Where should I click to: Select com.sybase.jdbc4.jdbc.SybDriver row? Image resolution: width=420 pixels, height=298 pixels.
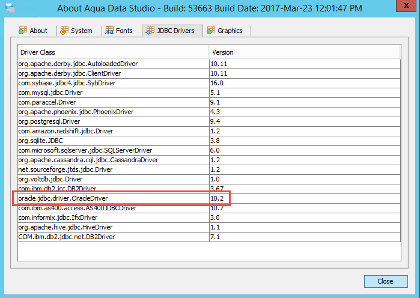(209, 83)
